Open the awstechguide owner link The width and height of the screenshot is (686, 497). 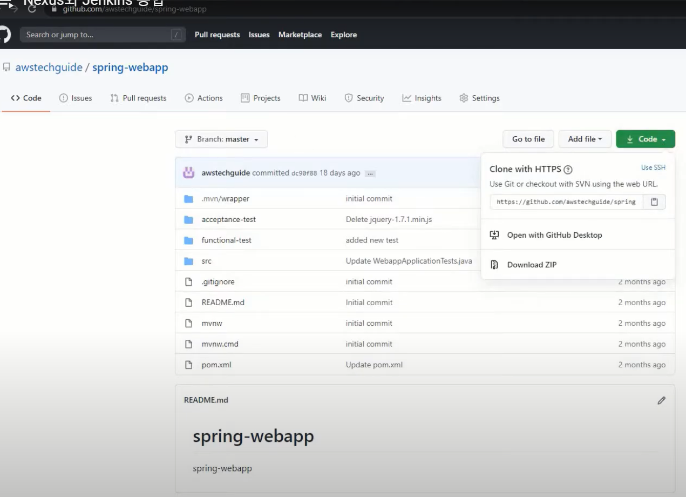click(x=49, y=68)
